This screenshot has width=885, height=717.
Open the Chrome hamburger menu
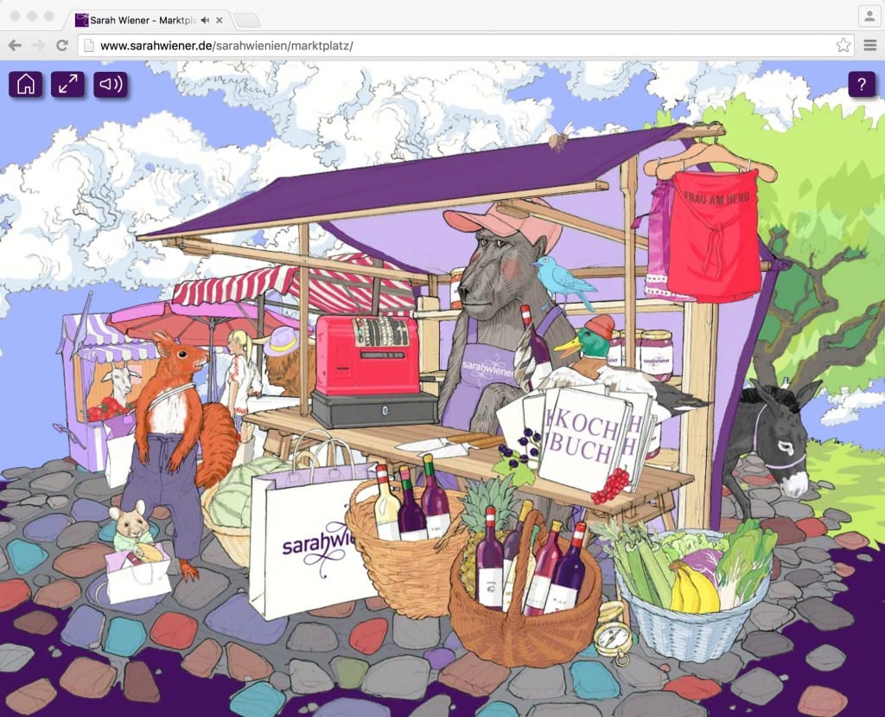click(869, 45)
